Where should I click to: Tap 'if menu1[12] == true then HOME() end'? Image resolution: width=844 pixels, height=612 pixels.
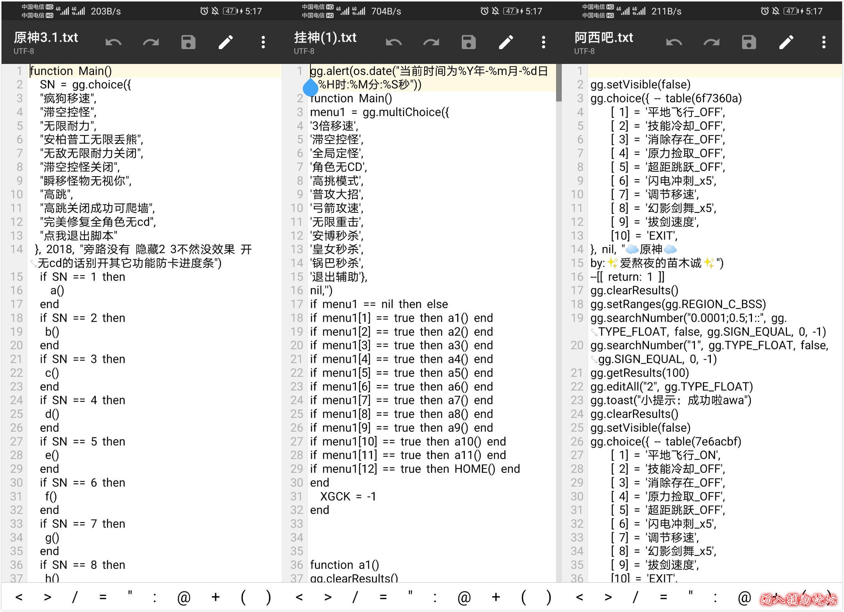415,469
